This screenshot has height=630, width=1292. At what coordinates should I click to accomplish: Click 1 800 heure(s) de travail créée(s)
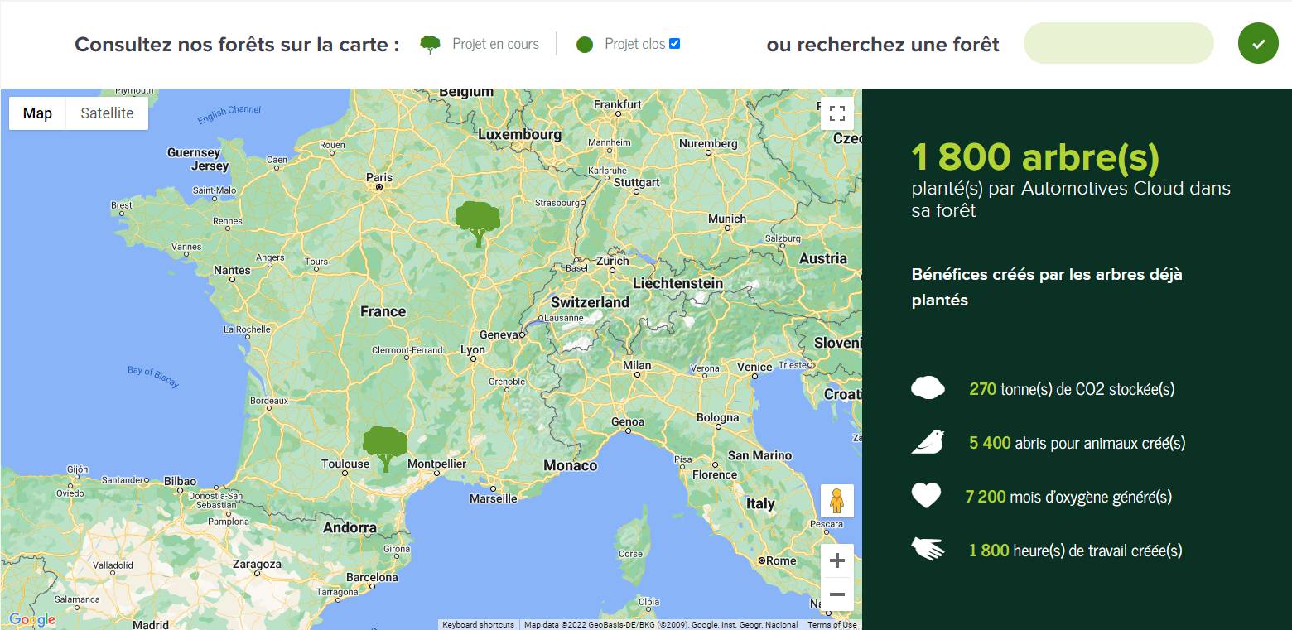(x=1075, y=550)
